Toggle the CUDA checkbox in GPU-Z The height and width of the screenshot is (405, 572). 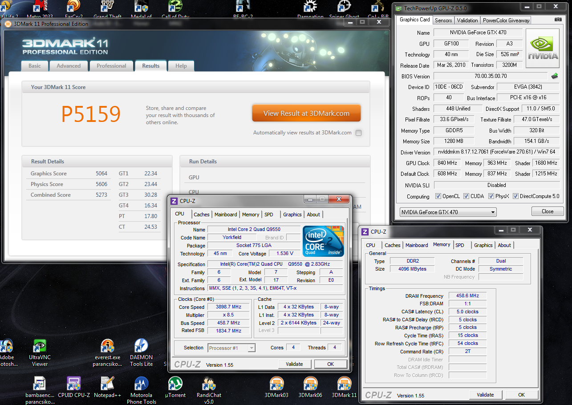[x=467, y=196]
